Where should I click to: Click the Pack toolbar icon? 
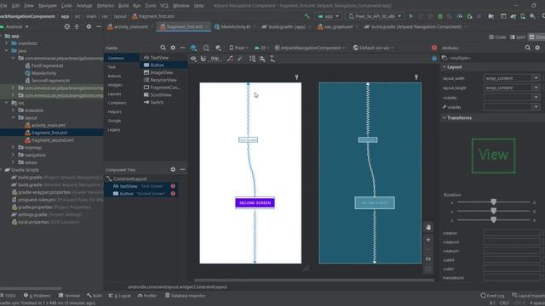[252, 59]
